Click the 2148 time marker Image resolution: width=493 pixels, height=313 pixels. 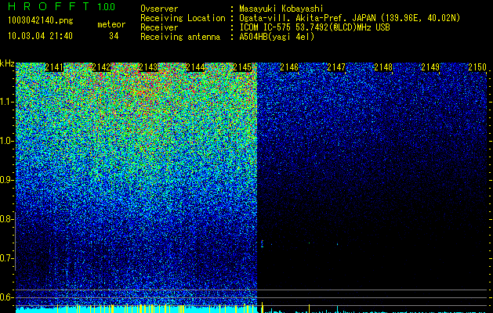(x=383, y=67)
